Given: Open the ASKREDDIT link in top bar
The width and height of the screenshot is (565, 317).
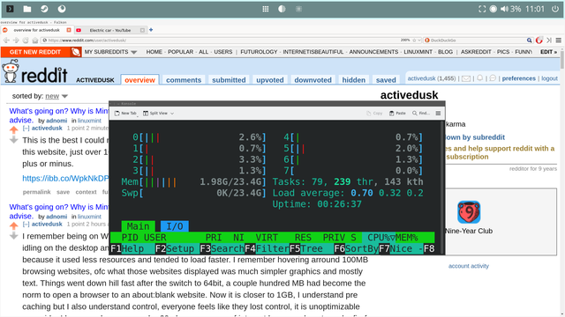Looking at the screenshot, I should tap(476, 52).
